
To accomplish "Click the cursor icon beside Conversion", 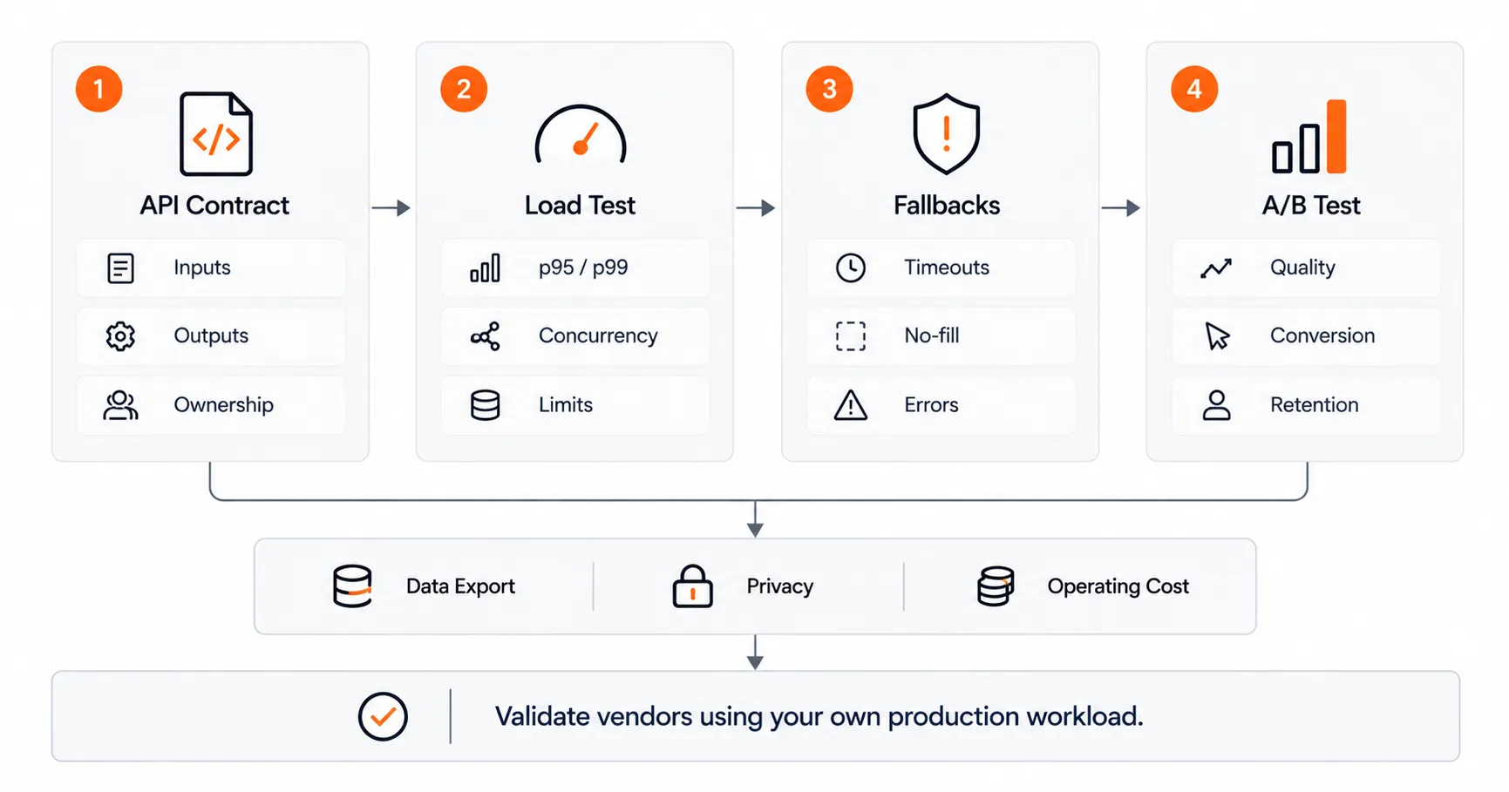I will click(1217, 336).
